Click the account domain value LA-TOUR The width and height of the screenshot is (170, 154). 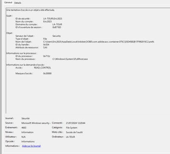point(57,25)
